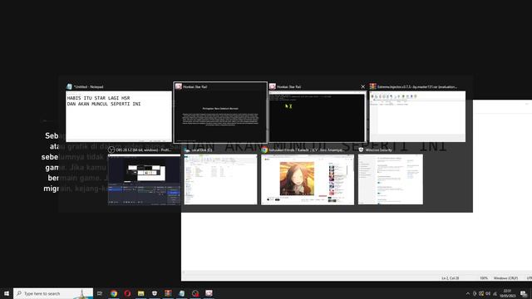Show hidden system tray icons
The image size is (532, 299).
[x=468, y=293]
